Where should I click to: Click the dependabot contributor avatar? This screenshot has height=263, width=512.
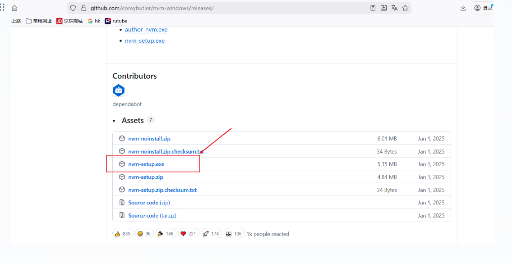click(119, 90)
